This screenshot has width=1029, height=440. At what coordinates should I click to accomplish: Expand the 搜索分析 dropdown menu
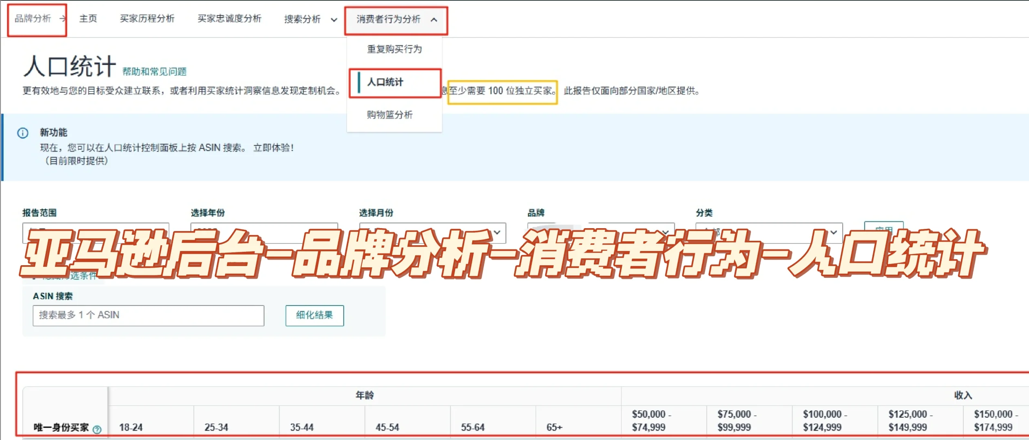coord(311,19)
